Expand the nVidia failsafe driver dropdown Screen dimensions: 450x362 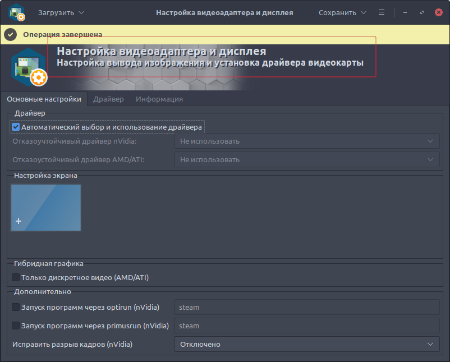[x=307, y=141]
